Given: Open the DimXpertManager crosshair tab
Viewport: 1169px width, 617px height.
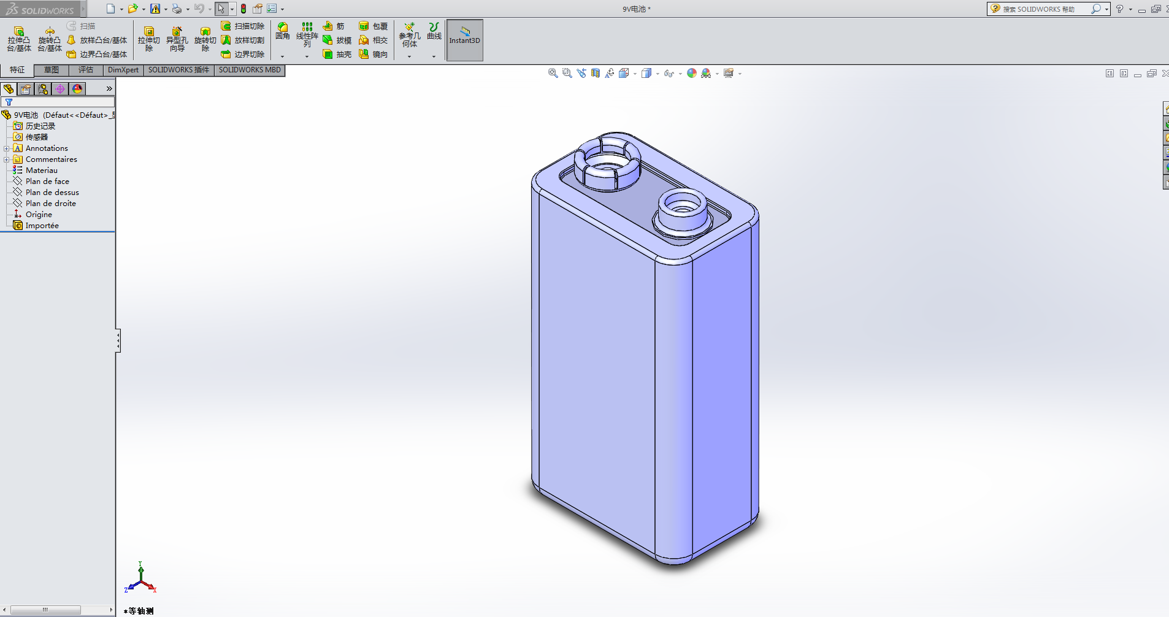Looking at the screenshot, I should pyautogui.click(x=60, y=89).
